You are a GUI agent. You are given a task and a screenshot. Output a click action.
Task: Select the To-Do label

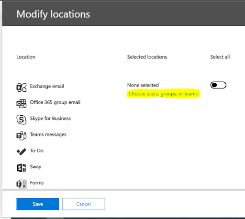pos(37,151)
